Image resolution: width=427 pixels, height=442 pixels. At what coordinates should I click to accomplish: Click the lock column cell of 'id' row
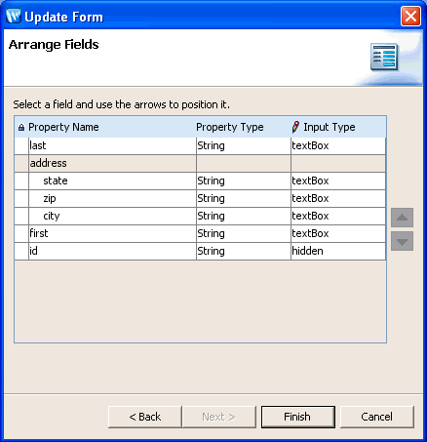[x=21, y=251]
